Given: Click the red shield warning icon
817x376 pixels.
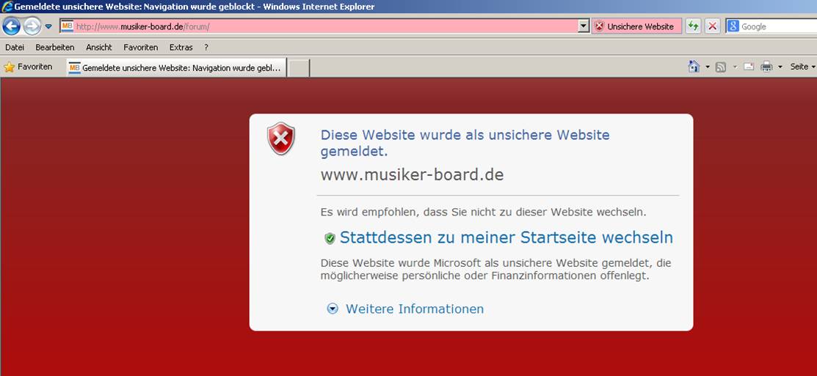Looking at the screenshot, I should [281, 139].
